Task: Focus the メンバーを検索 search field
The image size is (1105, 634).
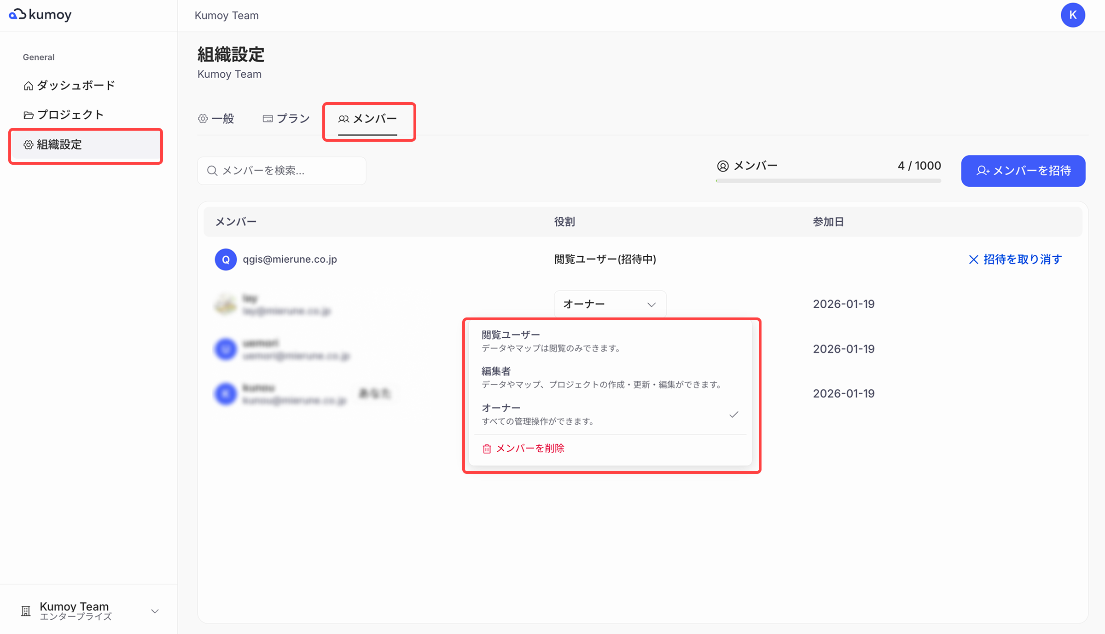Action: [x=282, y=171]
